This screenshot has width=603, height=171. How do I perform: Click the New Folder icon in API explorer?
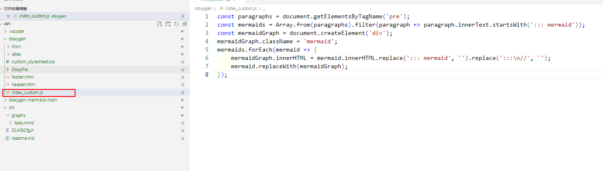coord(168,24)
